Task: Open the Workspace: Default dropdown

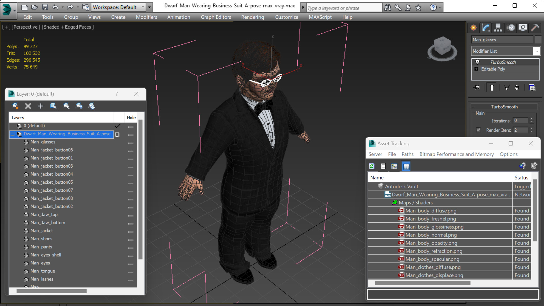Action: point(143,7)
